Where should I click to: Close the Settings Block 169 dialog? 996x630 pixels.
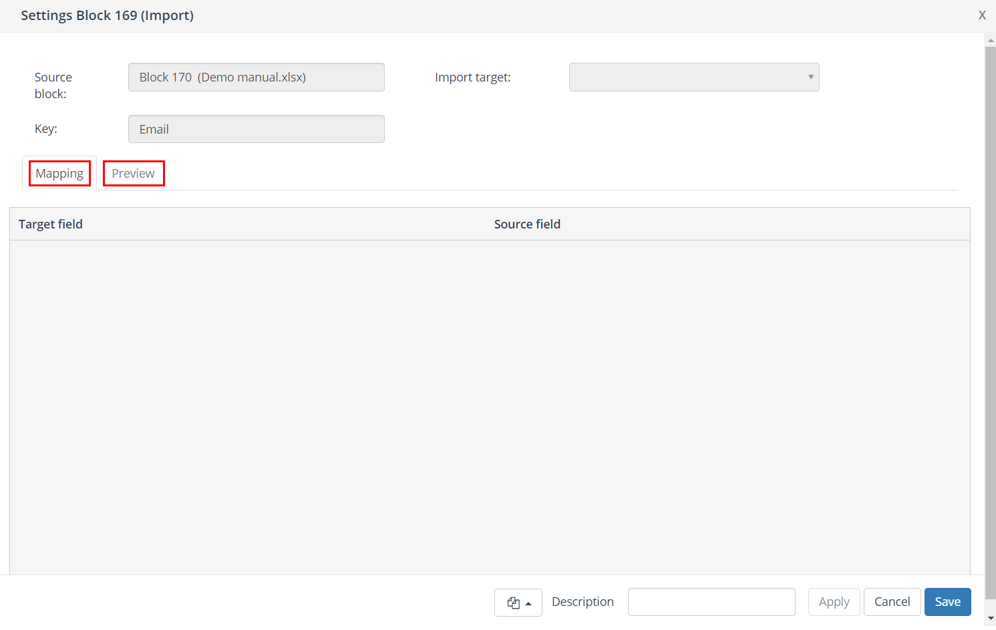pyautogui.click(x=982, y=15)
